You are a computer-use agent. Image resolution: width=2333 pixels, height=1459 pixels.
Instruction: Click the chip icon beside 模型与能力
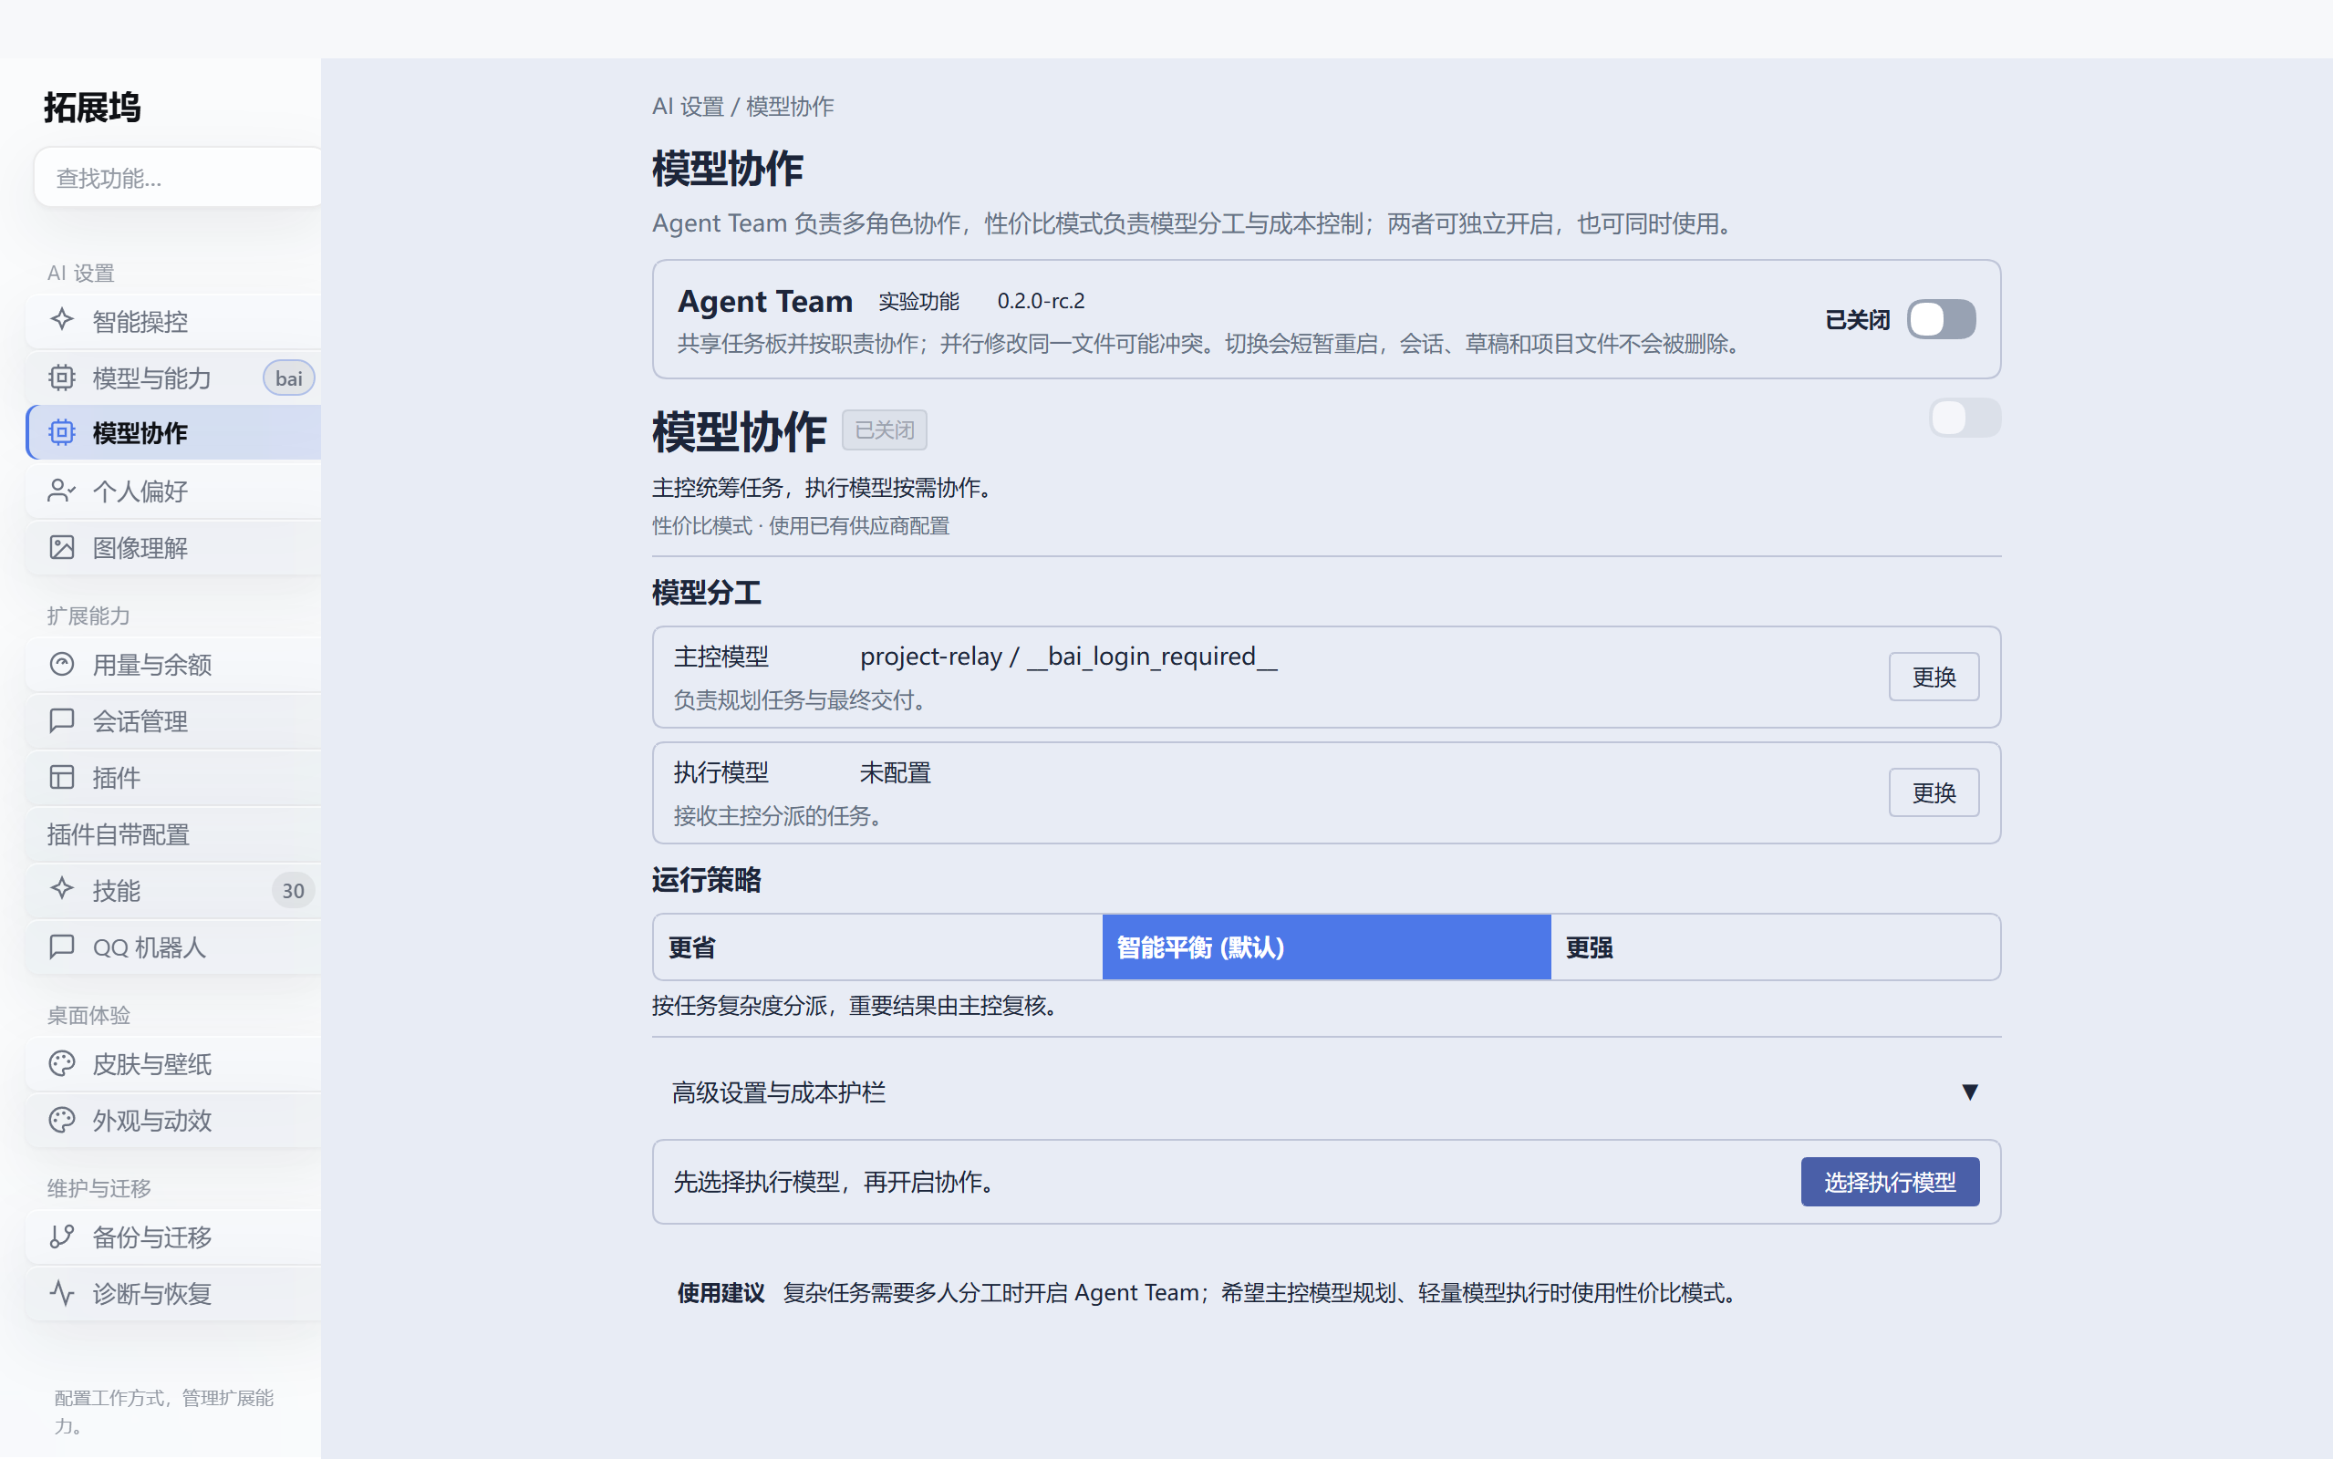coord(62,378)
